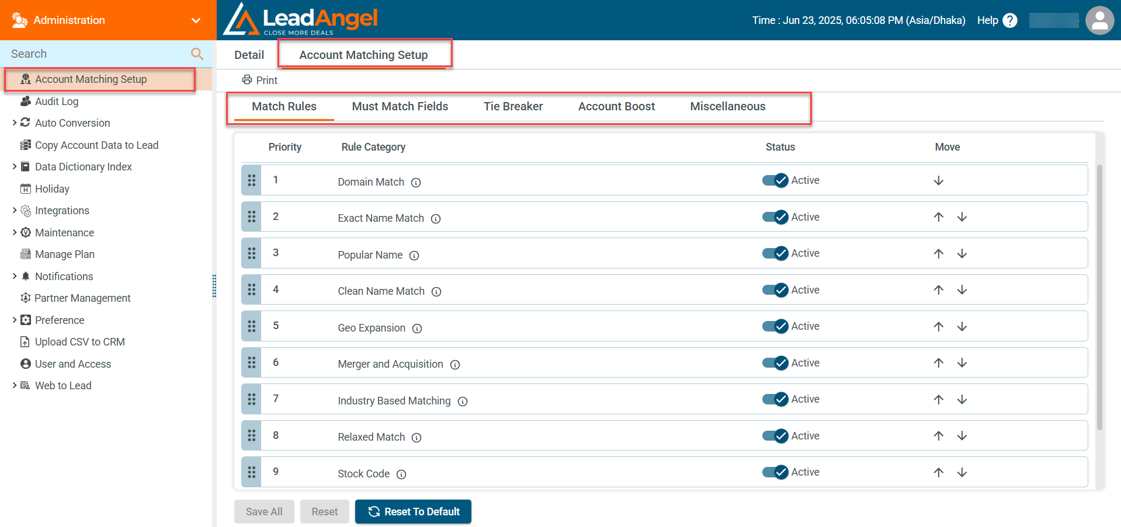1121x527 pixels.
Task: Open Manage Plan in sidebar
Action: point(64,254)
